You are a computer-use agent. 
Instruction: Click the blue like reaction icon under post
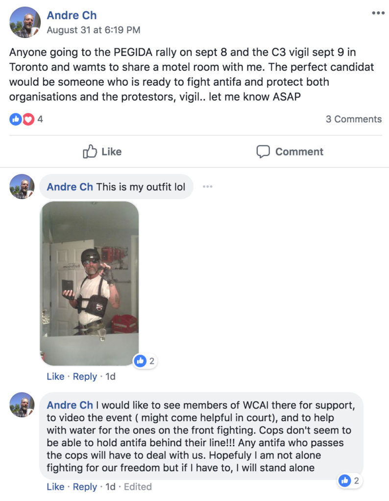coord(15,119)
